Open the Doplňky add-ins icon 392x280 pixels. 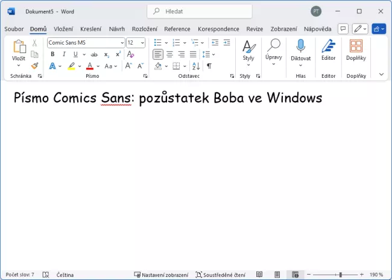(356, 51)
